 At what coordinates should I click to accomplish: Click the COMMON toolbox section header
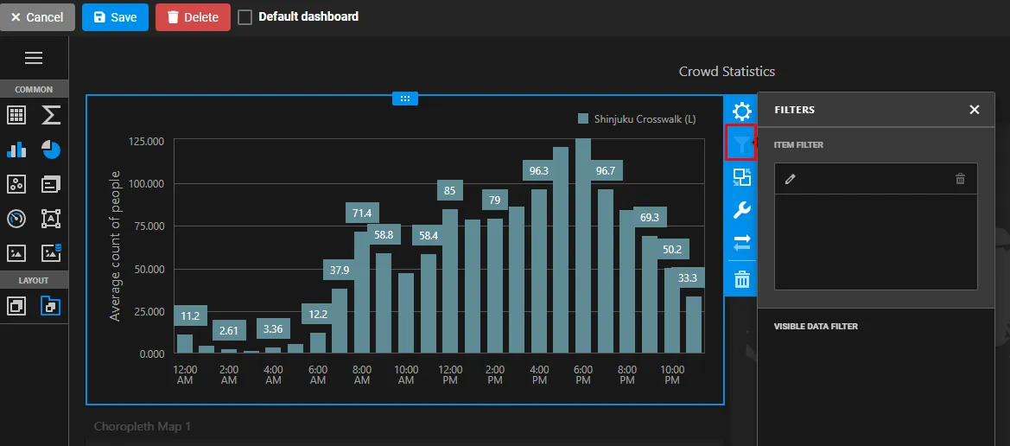pyautogui.click(x=34, y=90)
